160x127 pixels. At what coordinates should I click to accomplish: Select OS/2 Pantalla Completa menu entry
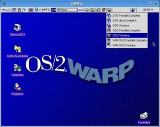point(127,30)
